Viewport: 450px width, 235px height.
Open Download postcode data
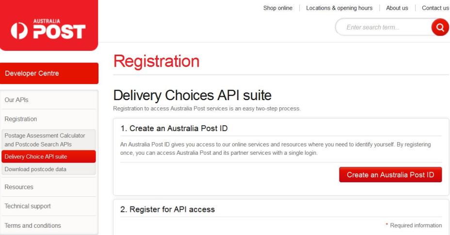coord(48,169)
